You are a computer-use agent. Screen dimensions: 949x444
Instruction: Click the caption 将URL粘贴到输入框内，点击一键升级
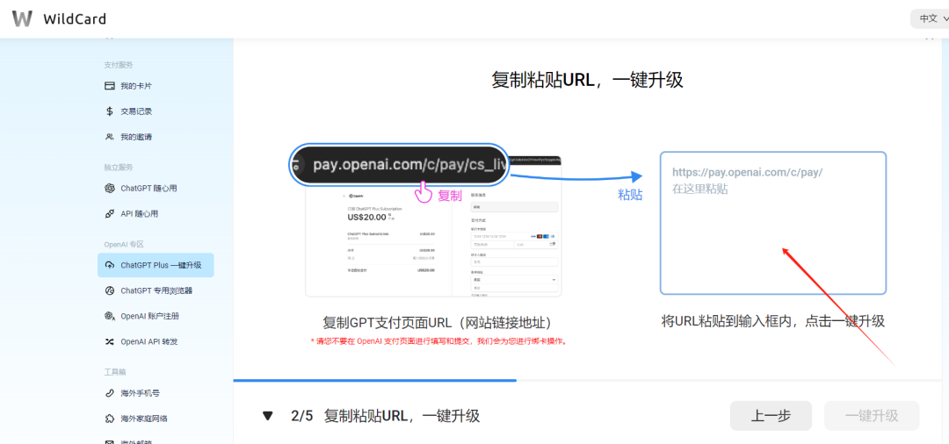pyautogui.click(x=773, y=321)
